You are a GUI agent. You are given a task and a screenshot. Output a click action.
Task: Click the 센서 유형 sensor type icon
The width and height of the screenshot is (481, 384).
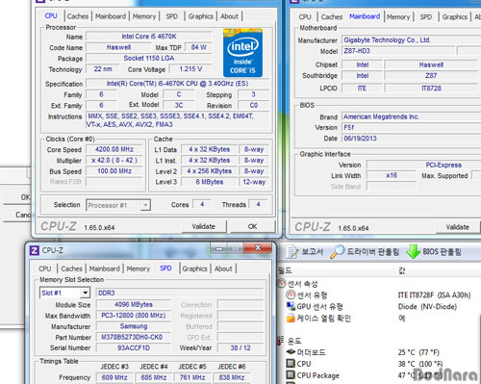pyautogui.click(x=291, y=294)
